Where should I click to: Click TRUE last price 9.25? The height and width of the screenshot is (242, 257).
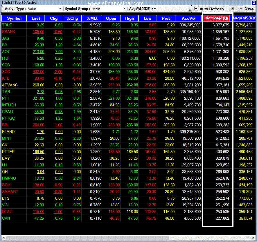coord(40,25)
